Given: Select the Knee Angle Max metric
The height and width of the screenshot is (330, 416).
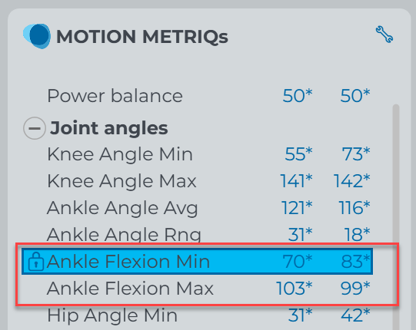Looking at the screenshot, I should 208,181.
